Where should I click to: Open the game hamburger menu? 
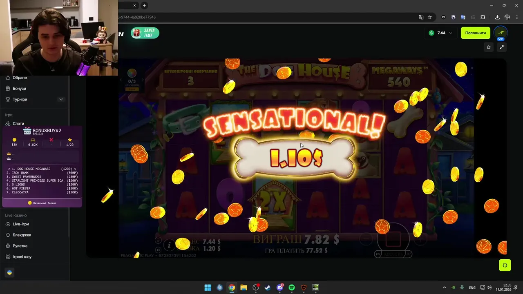click(158, 241)
